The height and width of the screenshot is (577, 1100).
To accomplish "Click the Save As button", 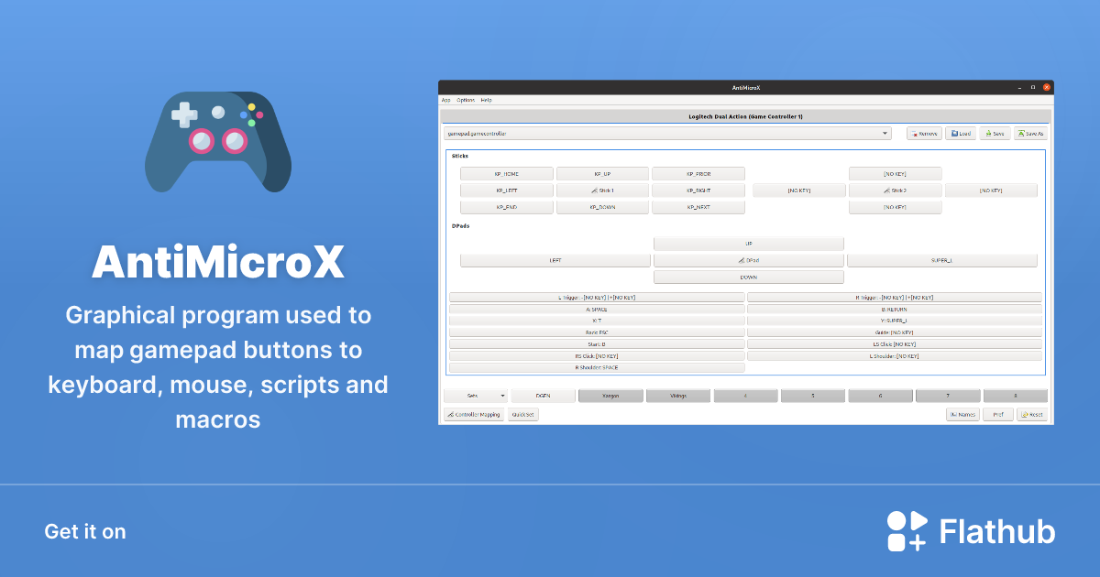I will pos(1030,134).
